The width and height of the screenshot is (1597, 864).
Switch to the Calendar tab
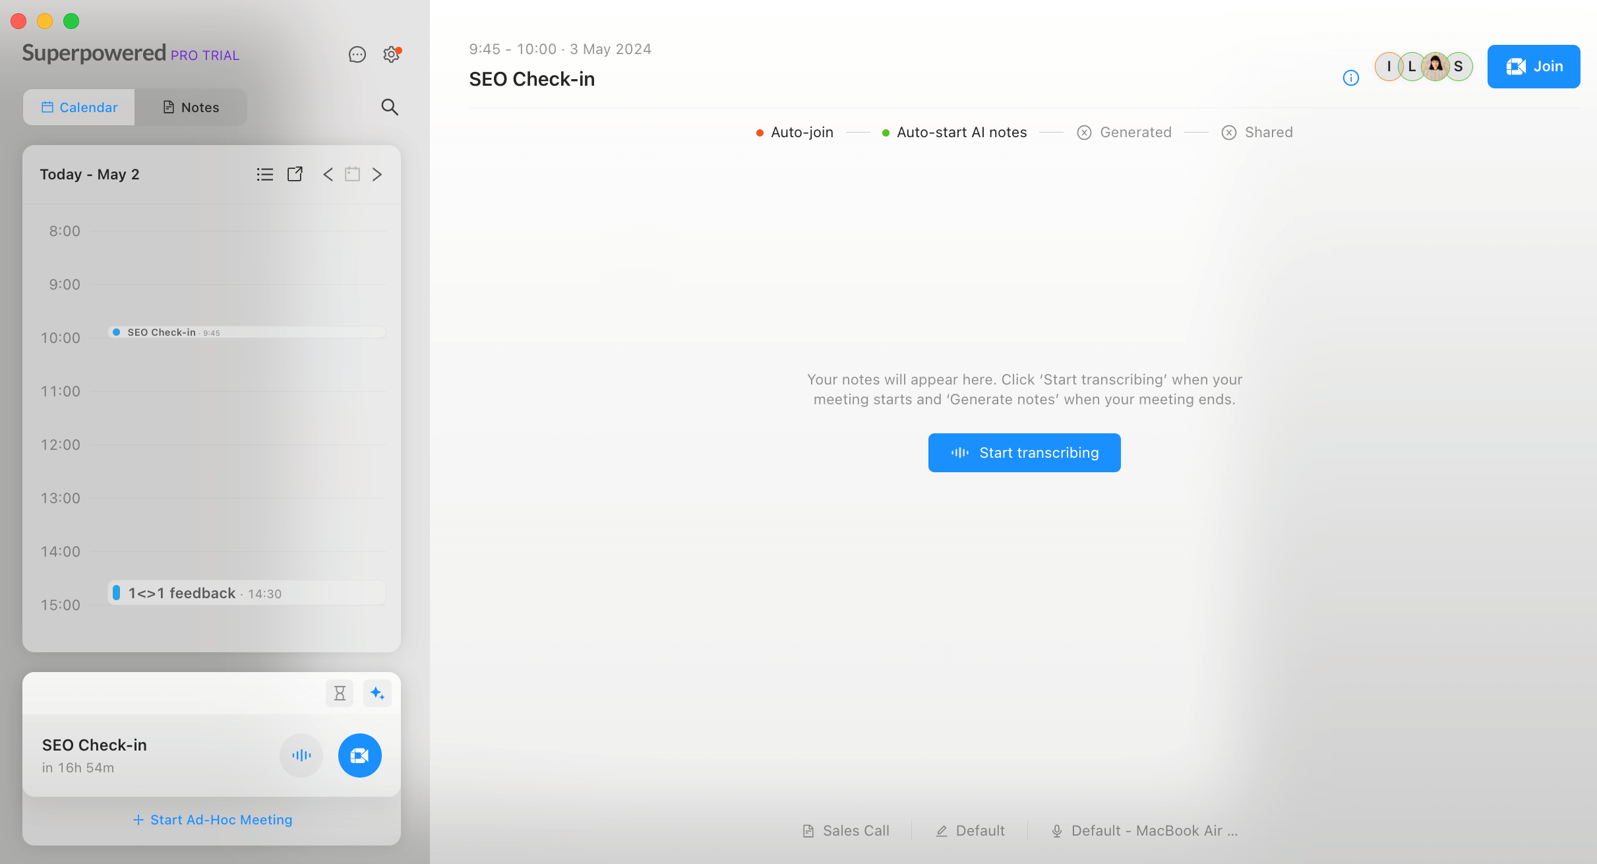(x=79, y=108)
